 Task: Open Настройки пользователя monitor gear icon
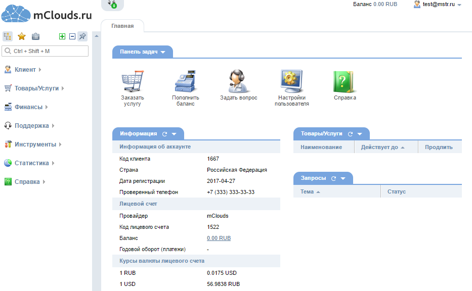291,81
